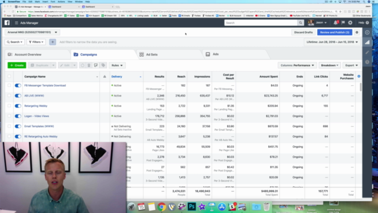Toggle off FB Messenger Template Download campaign

[x=18, y=85]
